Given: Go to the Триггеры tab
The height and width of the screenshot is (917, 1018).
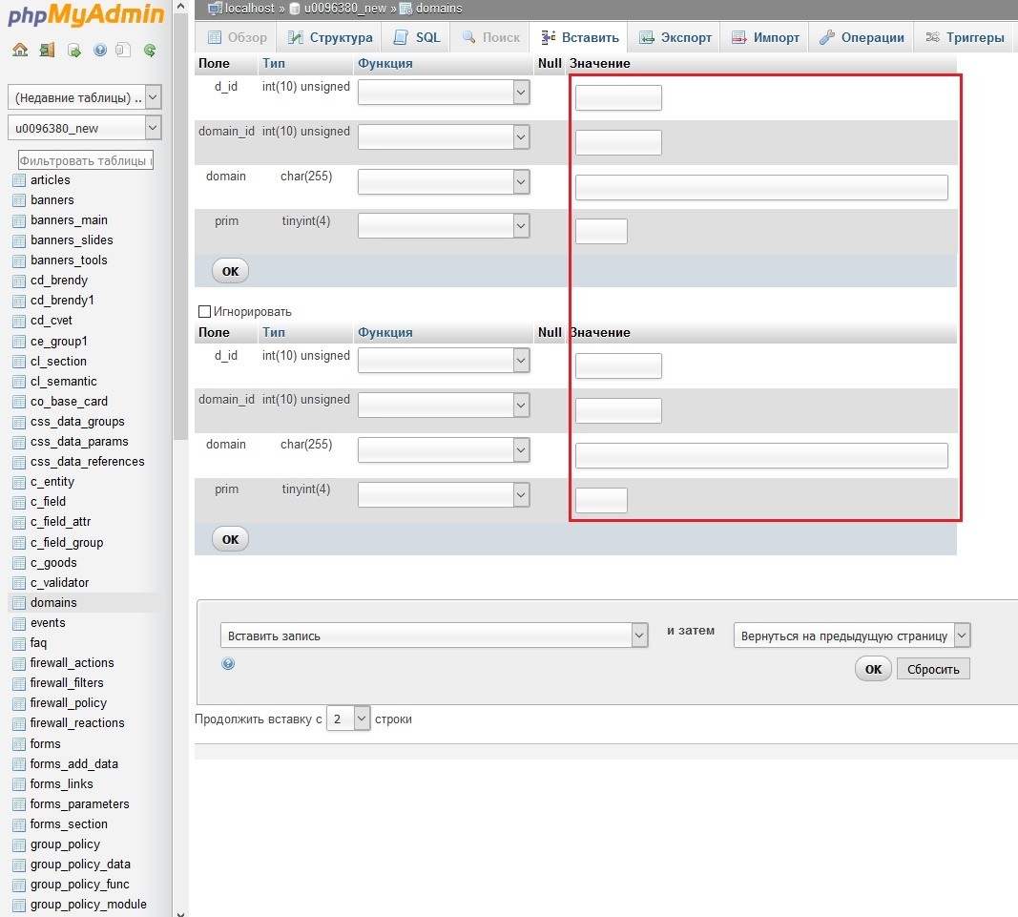Looking at the screenshot, I should pyautogui.click(x=964, y=37).
